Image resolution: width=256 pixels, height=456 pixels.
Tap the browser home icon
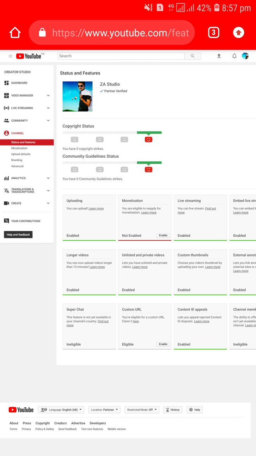pyautogui.click(x=15, y=33)
